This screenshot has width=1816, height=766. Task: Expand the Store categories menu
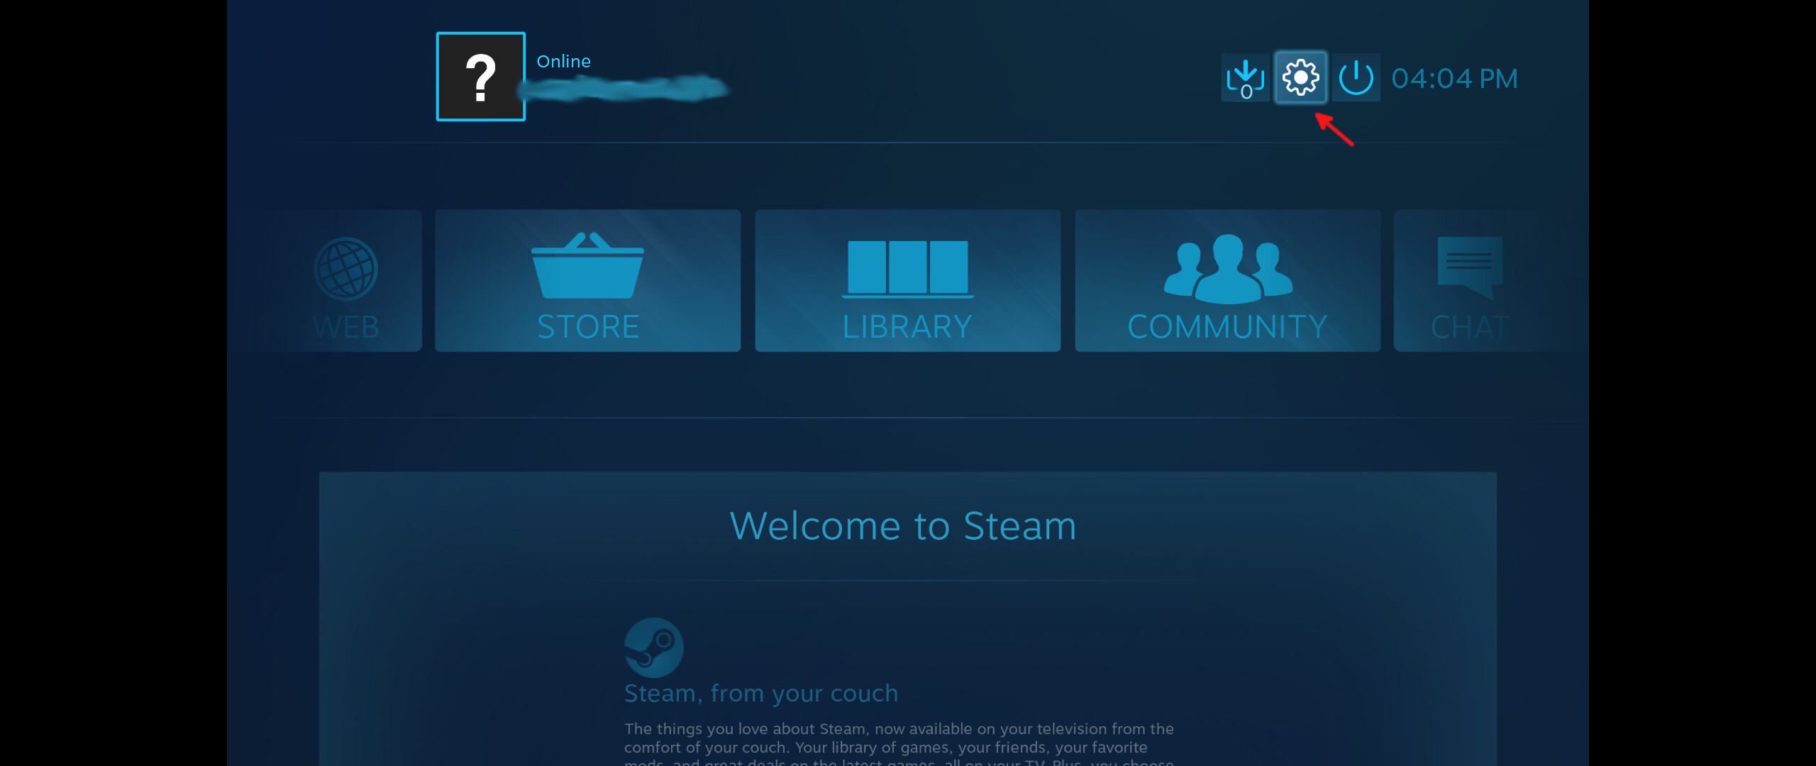(587, 278)
